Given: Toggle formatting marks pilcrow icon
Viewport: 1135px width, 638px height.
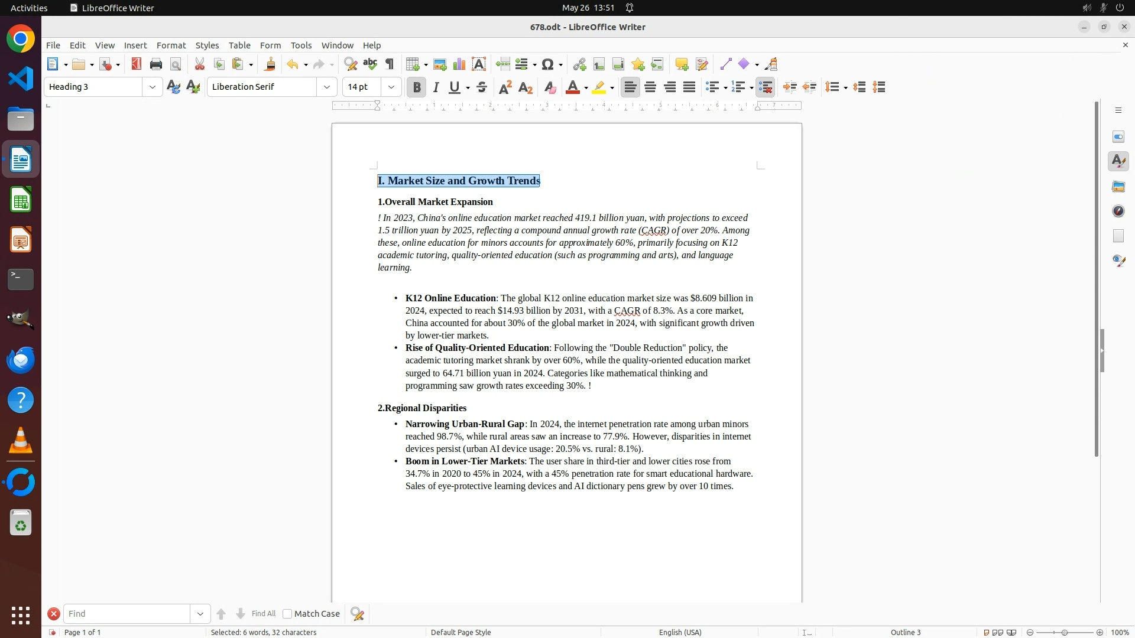Looking at the screenshot, I should (x=390, y=64).
